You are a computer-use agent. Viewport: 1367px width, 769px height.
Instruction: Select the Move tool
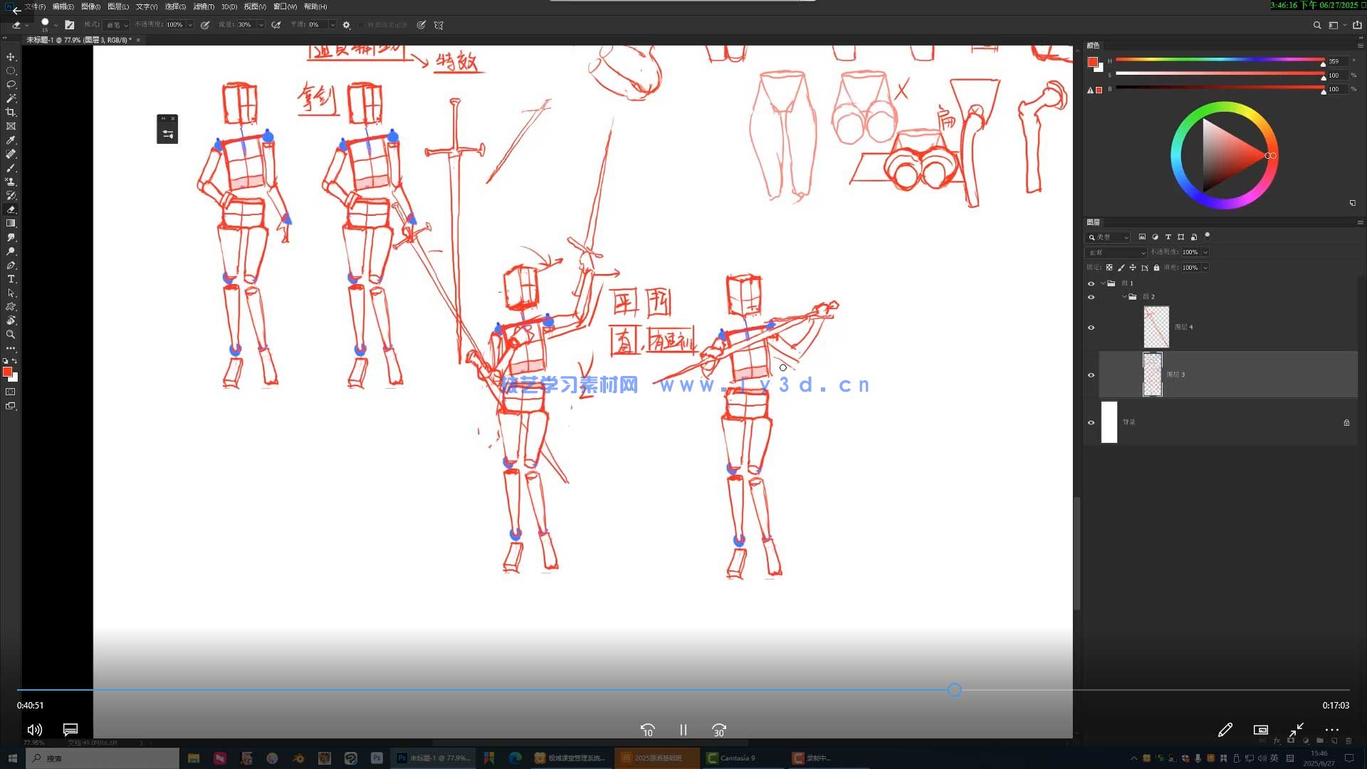click(11, 57)
